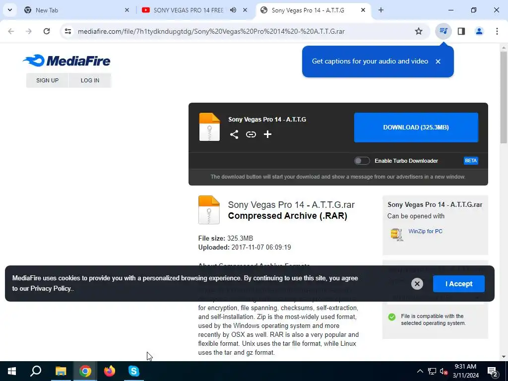The image size is (508, 381).
Task: Open Chrome media control icon
Action: coord(443,31)
